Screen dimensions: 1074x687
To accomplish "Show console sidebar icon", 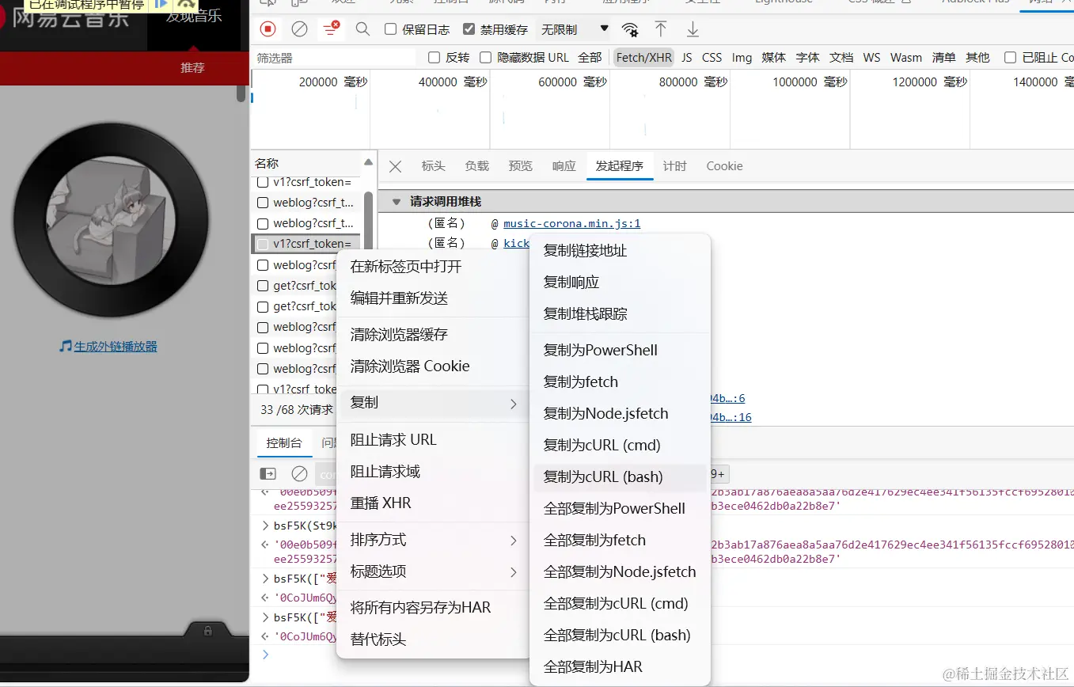I will click(x=268, y=473).
